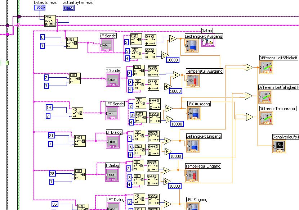The width and height of the screenshot is (299, 210).
Task: Click the 'LFK Eingang' label
Action: (x=197, y=200)
